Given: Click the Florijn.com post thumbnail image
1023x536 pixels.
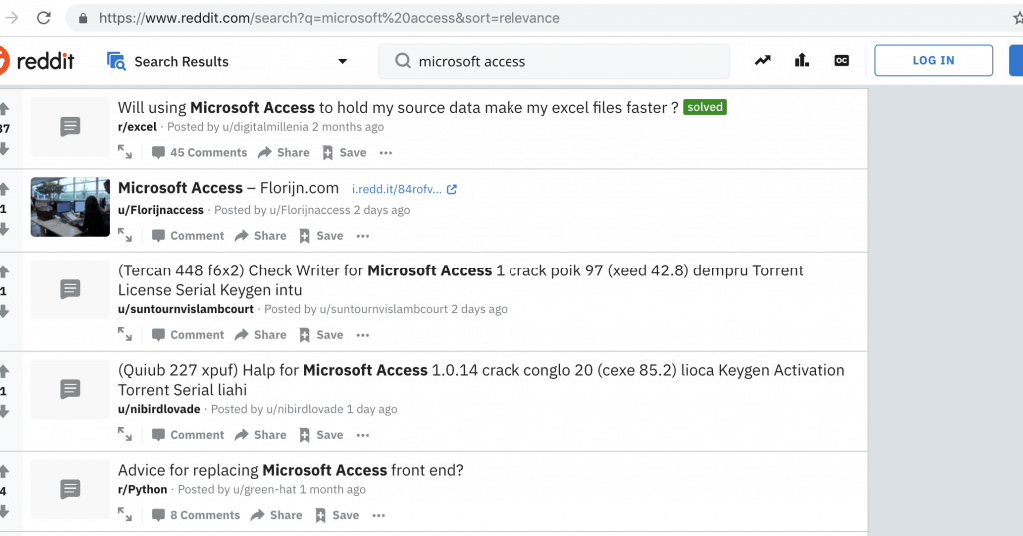Looking at the screenshot, I should [x=70, y=207].
